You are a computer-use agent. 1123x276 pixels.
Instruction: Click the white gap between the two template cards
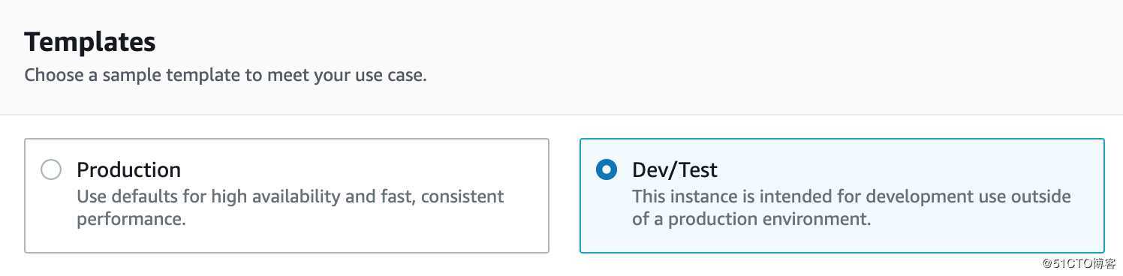(x=565, y=196)
